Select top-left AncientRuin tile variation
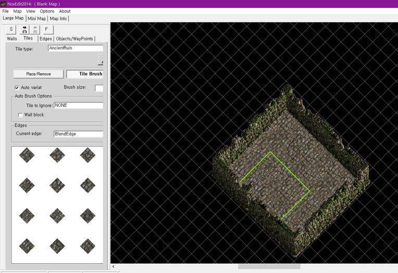The width and height of the screenshot is (398, 273). point(27,154)
